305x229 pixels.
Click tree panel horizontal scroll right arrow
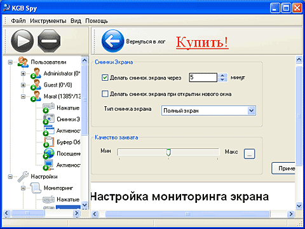(x=76, y=213)
